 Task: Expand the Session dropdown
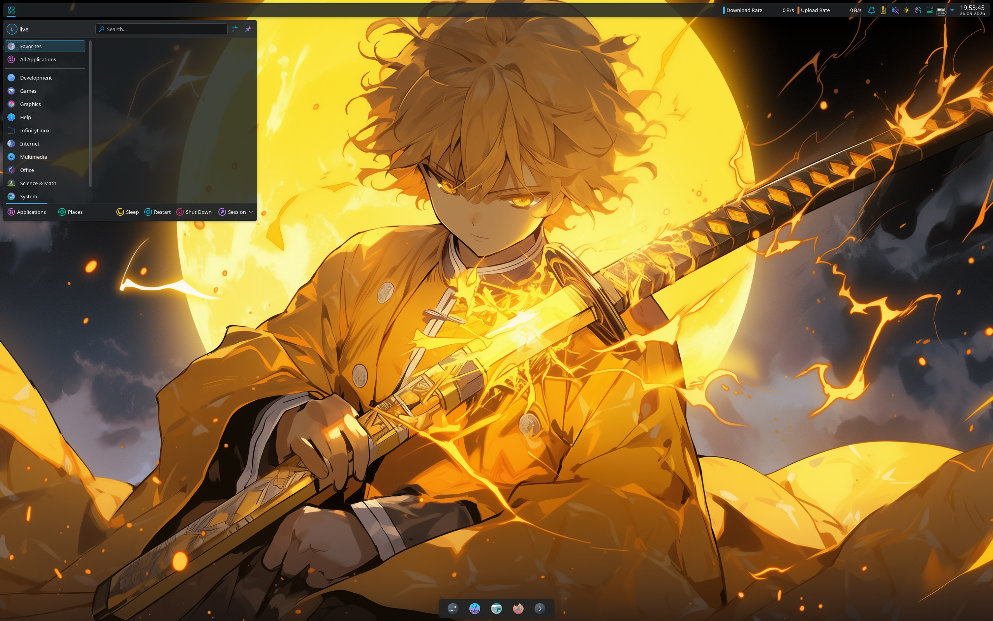(x=235, y=212)
